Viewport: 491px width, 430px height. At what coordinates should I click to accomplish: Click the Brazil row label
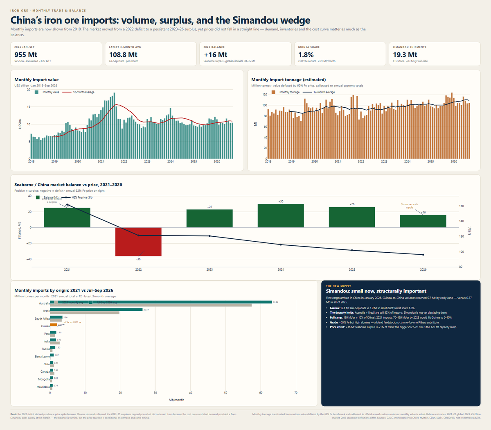(46, 311)
